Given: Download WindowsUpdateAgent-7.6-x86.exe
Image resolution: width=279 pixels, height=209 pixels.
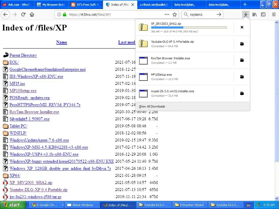Looking at the screenshot, I should pos(39,140).
